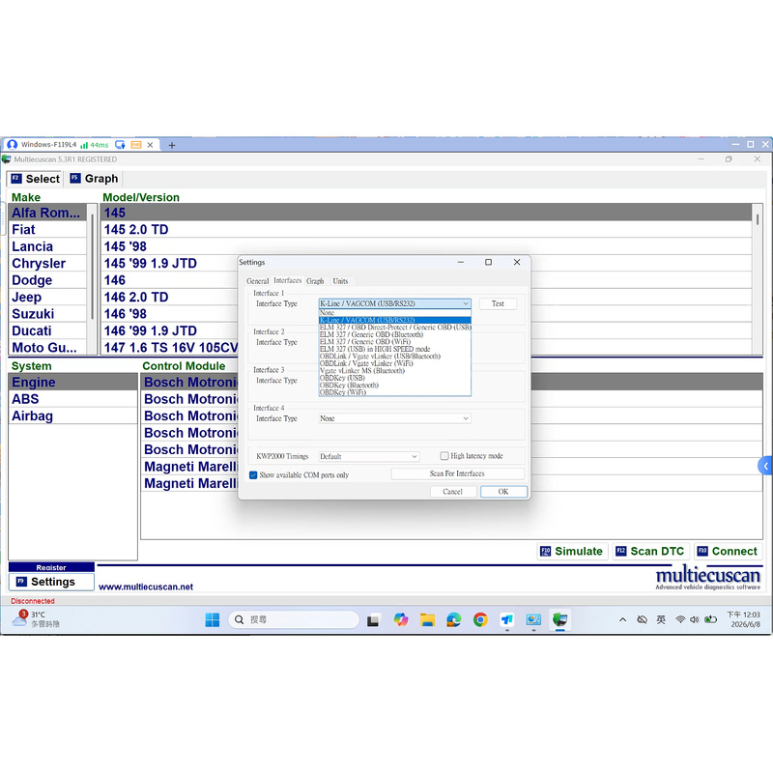Open the clock showing 12:03
This screenshot has height=773, width=773.
pos(743,619)
